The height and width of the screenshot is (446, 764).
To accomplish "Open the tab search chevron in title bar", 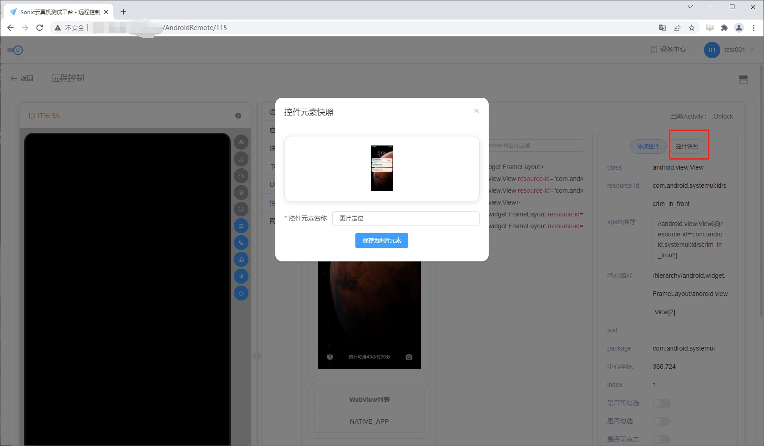I will [690, 7].
